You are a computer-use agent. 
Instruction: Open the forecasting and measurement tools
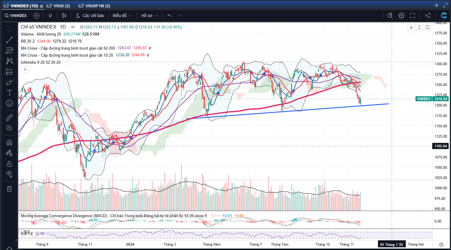(x=9, y=72)
